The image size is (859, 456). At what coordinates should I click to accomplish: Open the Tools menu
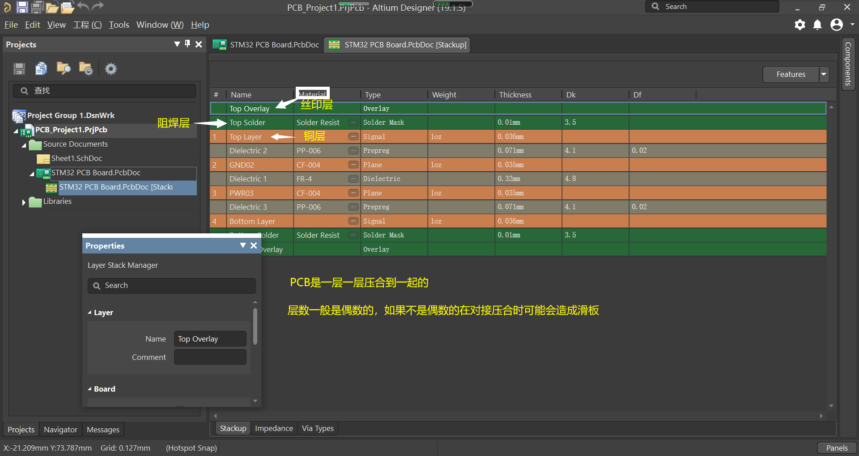(119, 25)
